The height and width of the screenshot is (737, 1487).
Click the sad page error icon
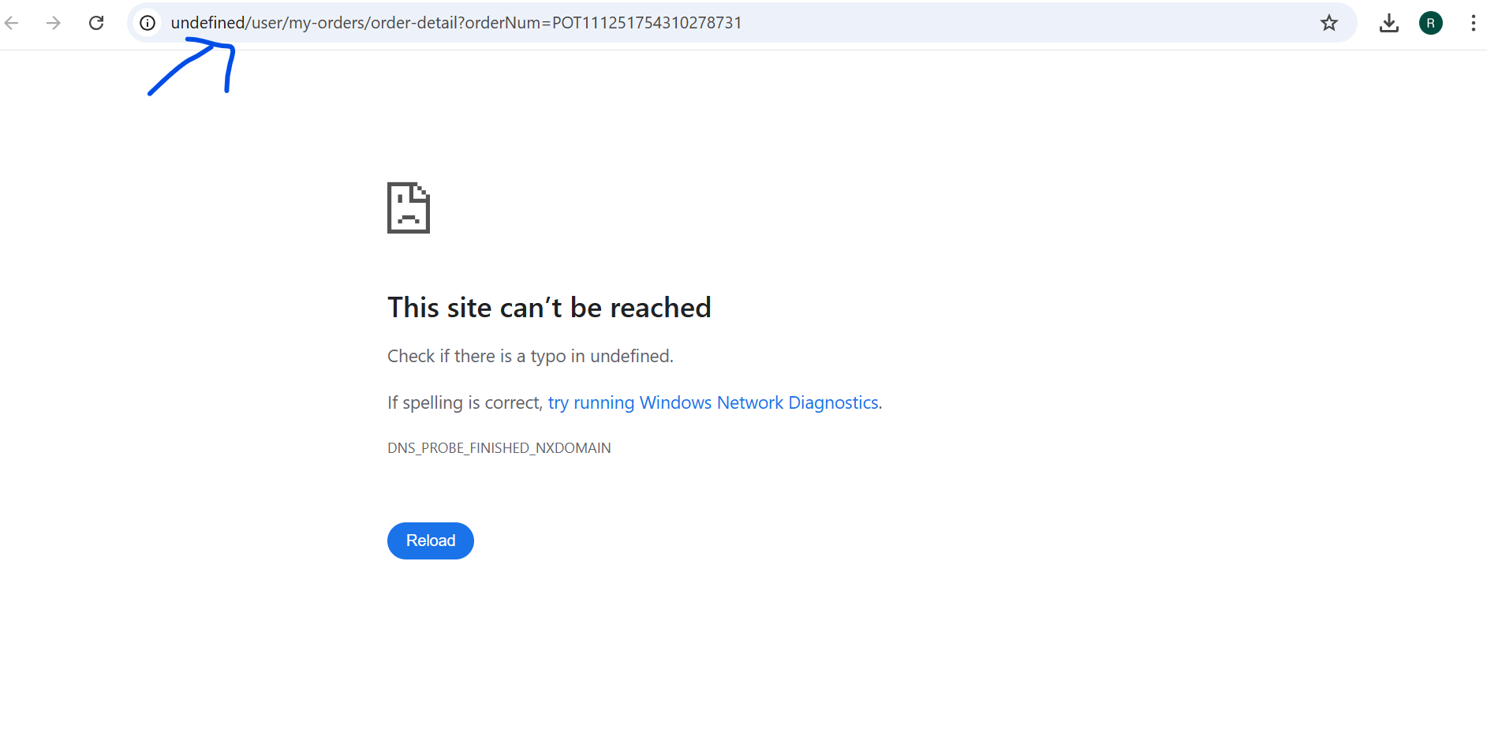(409, 208)
